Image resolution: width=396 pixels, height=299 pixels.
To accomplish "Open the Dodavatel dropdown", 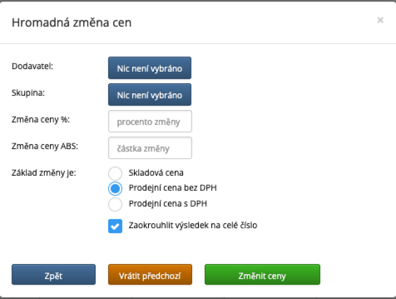I will (x=150, y=68).
